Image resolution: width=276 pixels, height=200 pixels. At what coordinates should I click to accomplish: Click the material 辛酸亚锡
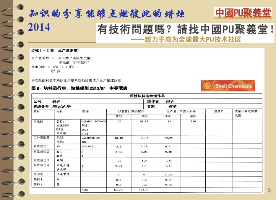tap(63, 165)
